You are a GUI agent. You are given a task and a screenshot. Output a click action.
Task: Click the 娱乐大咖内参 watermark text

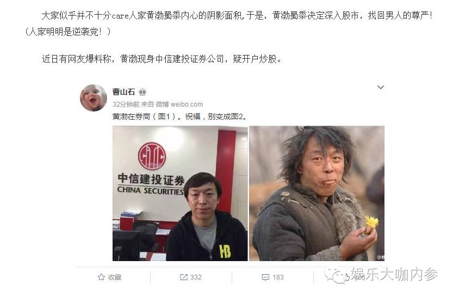pyautogui.click(x=394, y=275)
